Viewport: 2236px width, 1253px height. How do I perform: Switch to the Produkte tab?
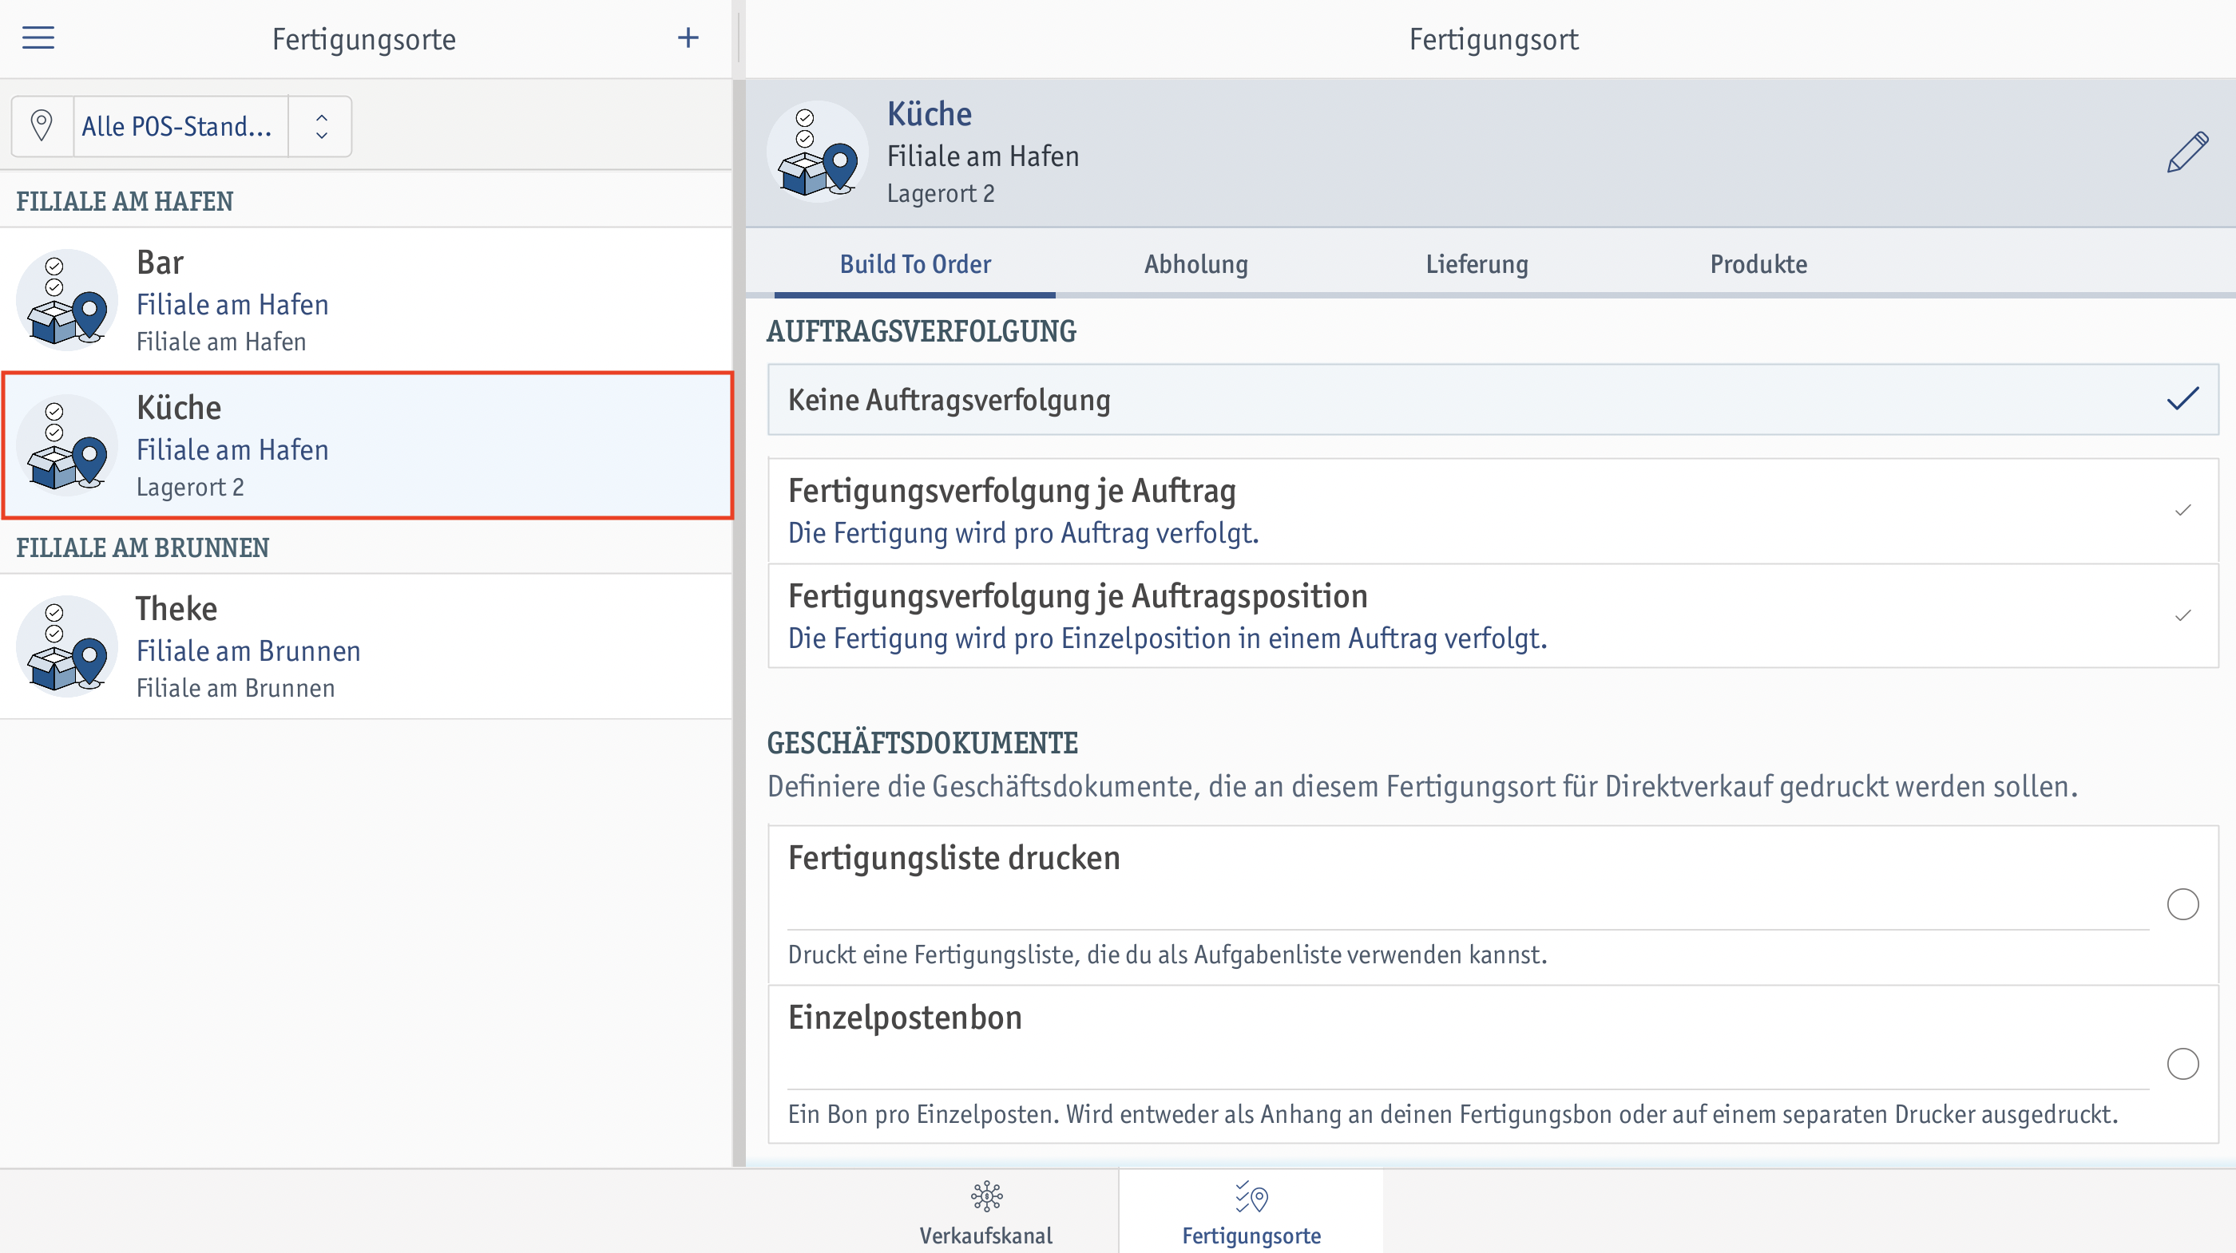click(x=1758, y=264)
